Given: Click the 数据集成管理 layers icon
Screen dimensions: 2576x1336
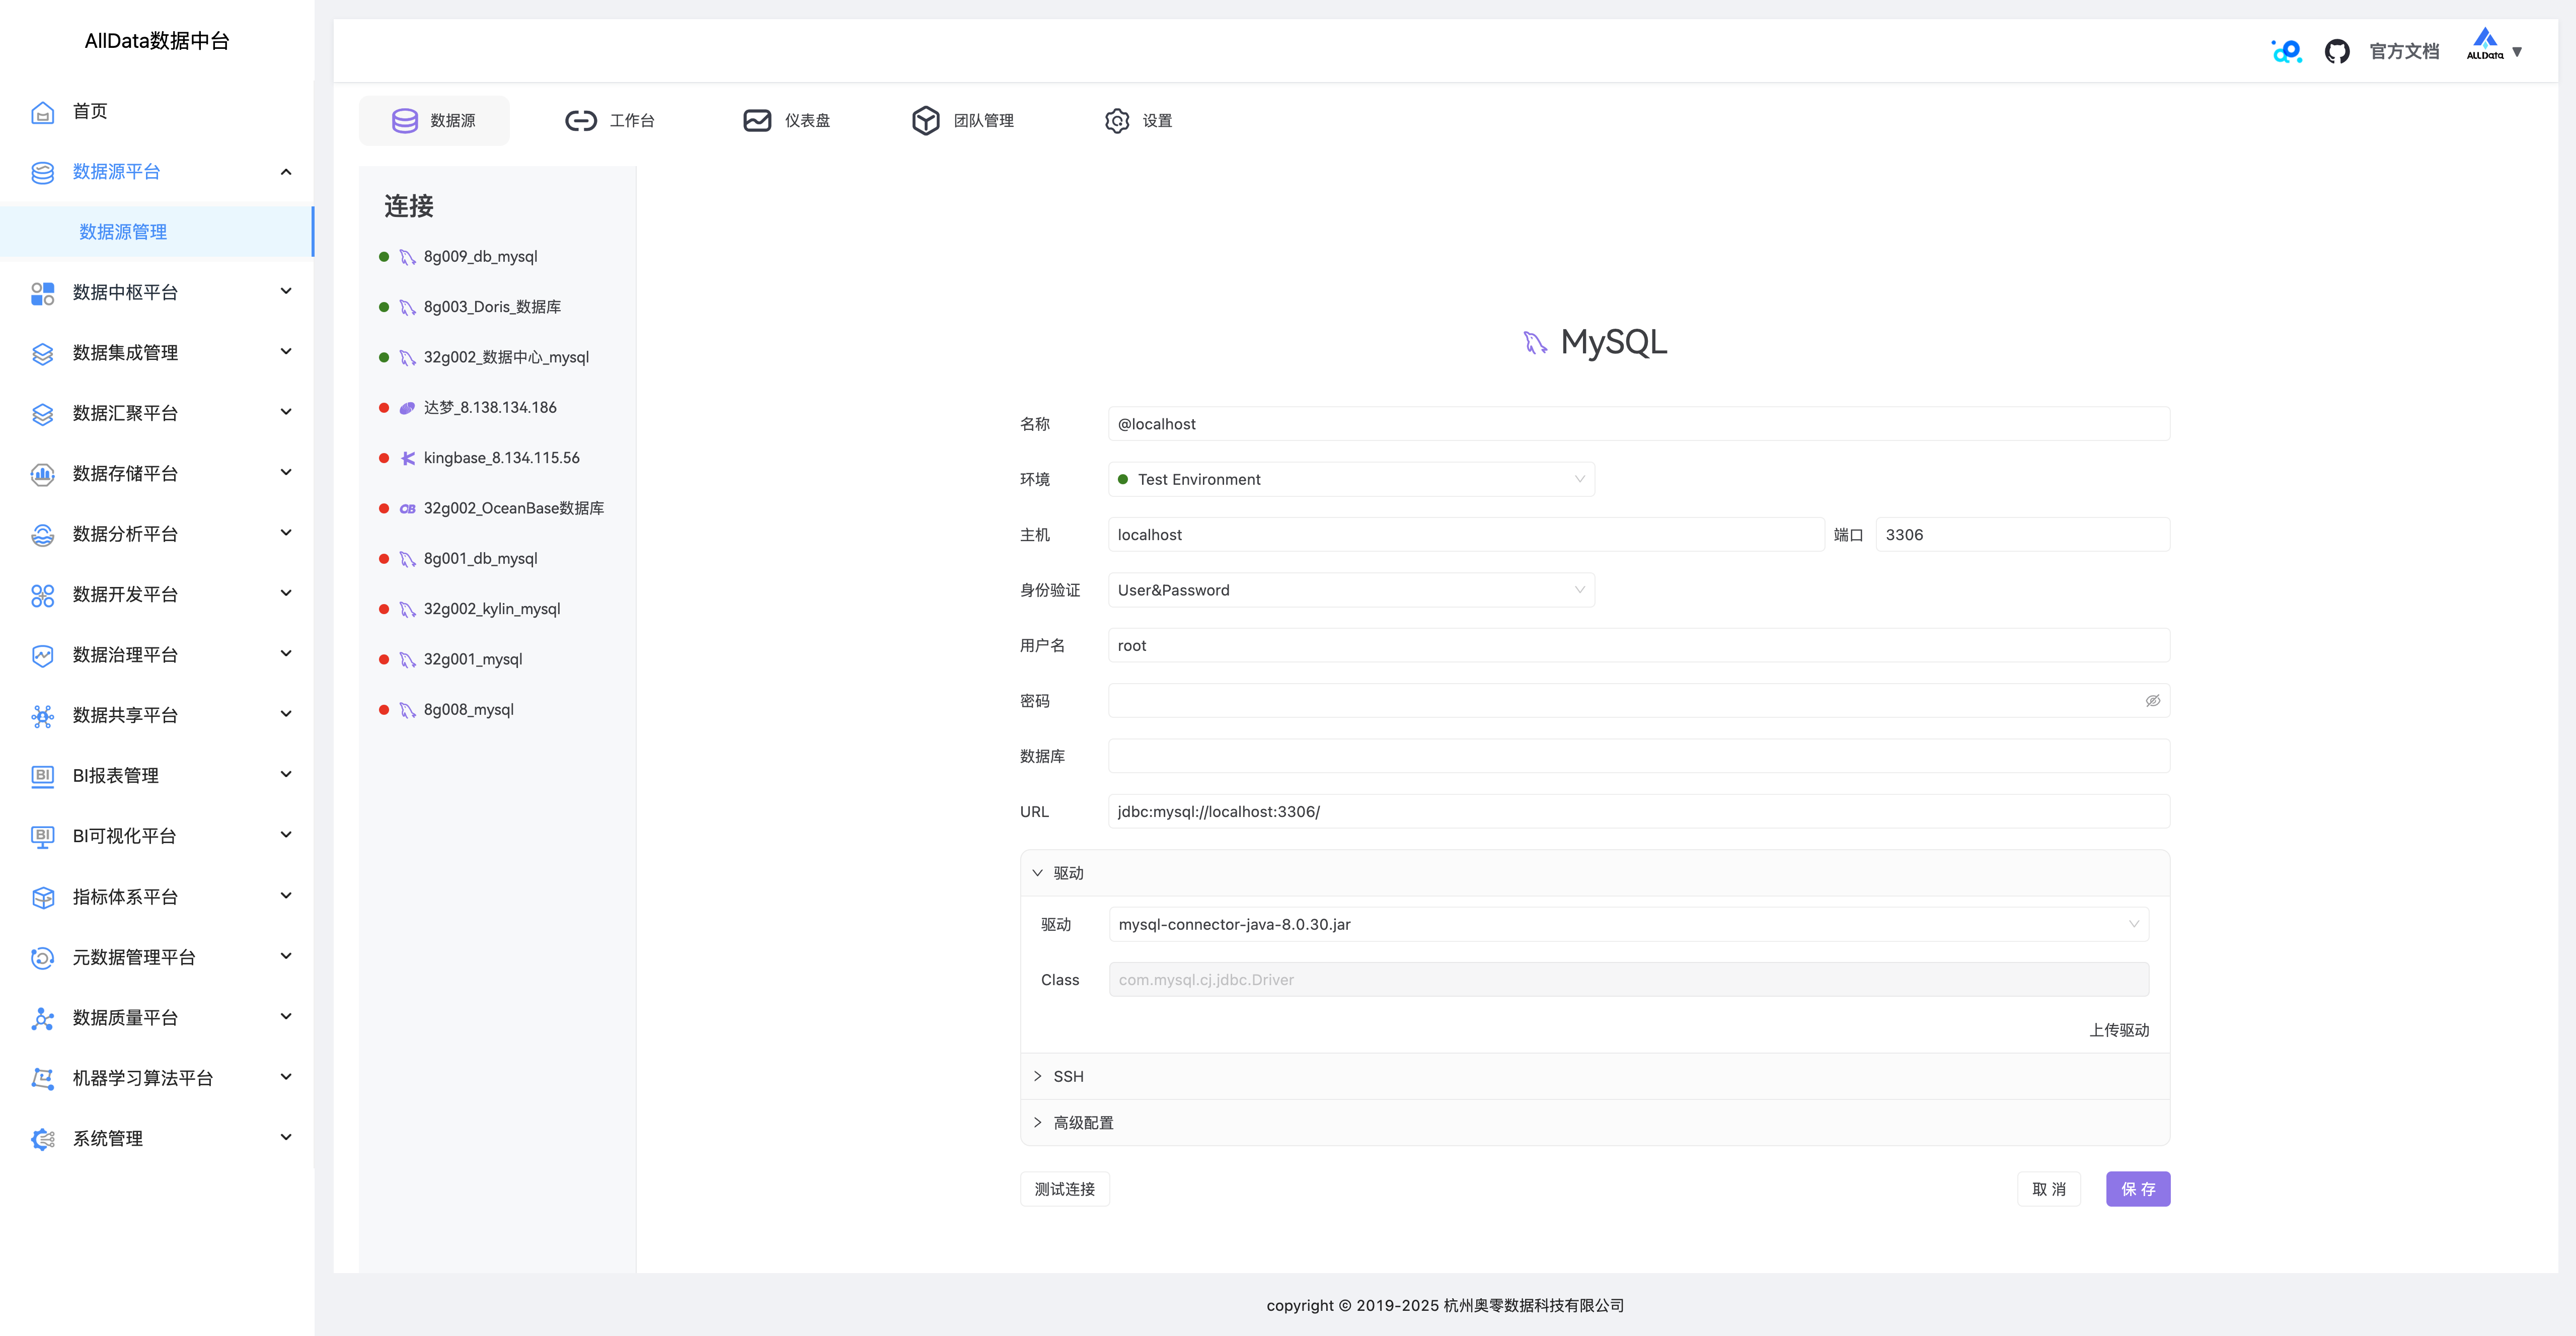Looking at the screenshot, I should point(42,353).
